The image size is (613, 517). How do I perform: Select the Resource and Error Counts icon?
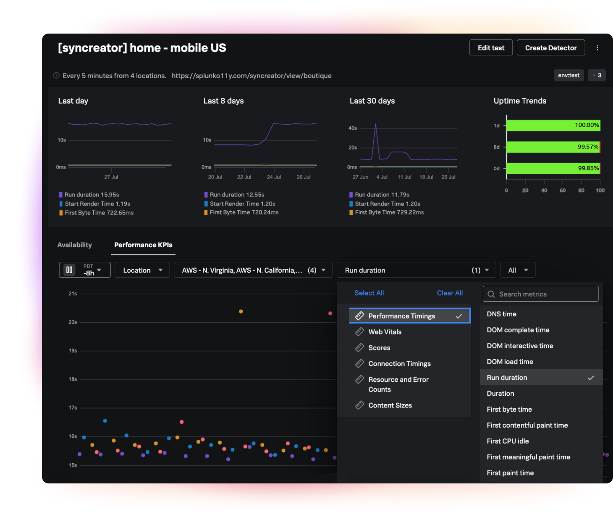coord(360,379)
